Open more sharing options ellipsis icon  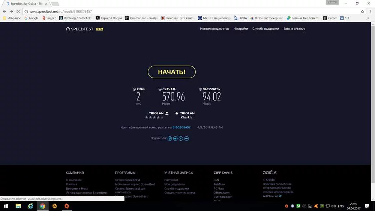pyautogui.click(x=186, y=138)
